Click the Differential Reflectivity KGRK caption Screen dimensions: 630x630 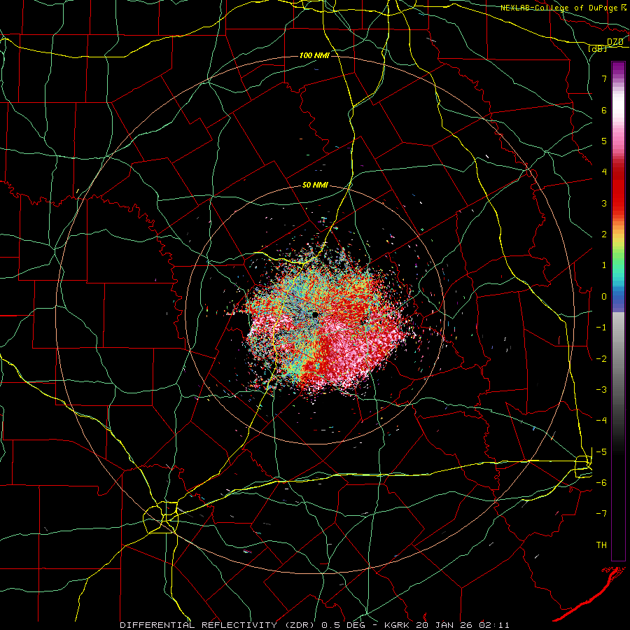click(314, 625)
